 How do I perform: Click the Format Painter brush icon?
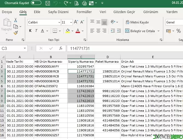pos(16,33)
